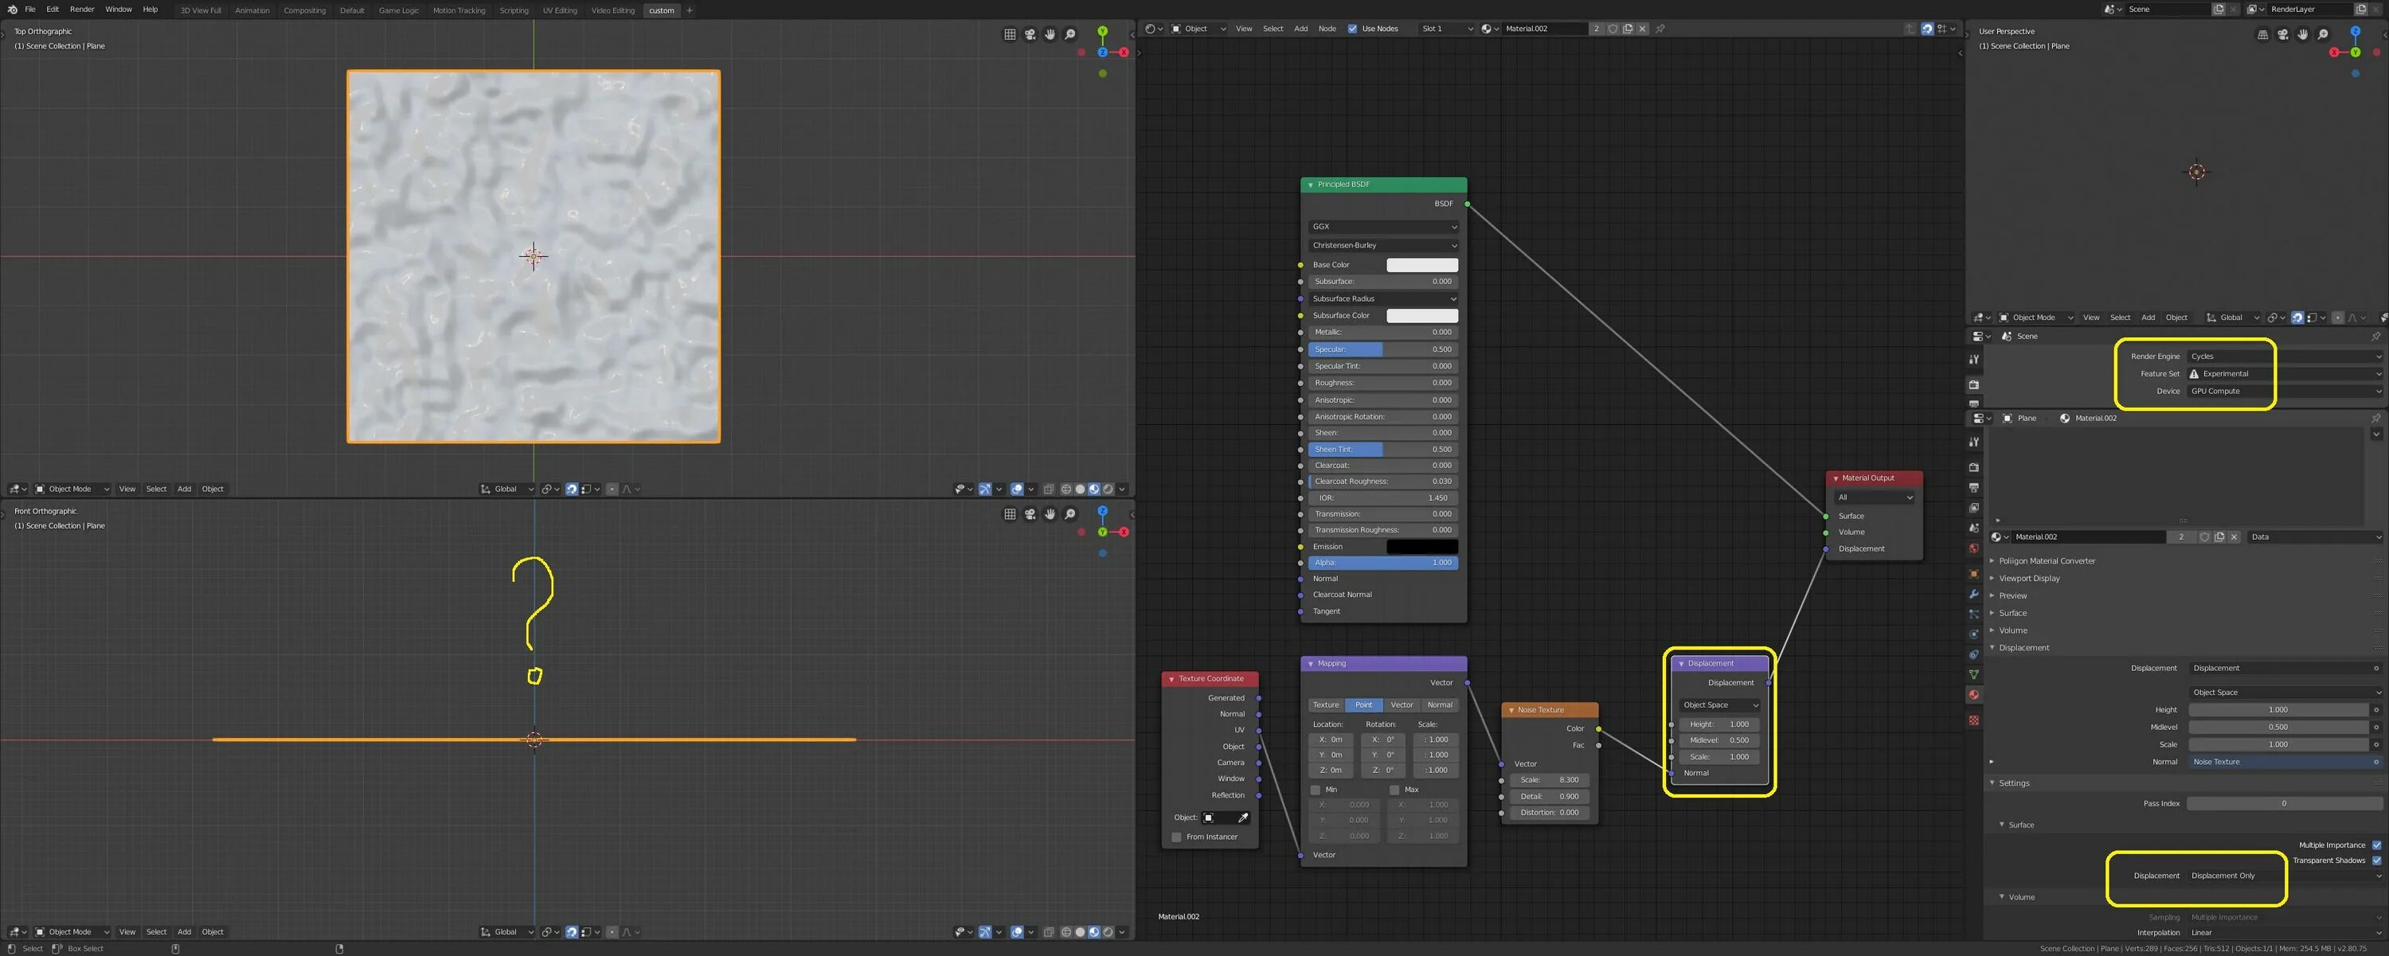Click the fake user shield icon beside Material.002
Image resolution: width=2389 pixels, height=956 pixels.
click(1613, 29)
